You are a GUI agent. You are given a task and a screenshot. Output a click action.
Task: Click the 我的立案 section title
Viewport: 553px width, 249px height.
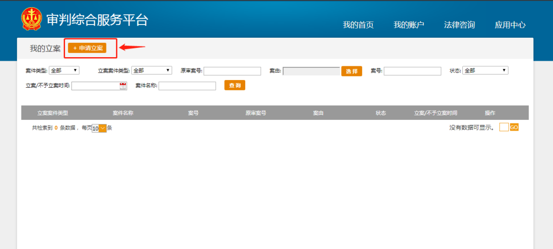(45, 48)
